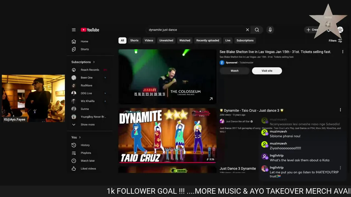Select the All filter chip

click(122, 40)
